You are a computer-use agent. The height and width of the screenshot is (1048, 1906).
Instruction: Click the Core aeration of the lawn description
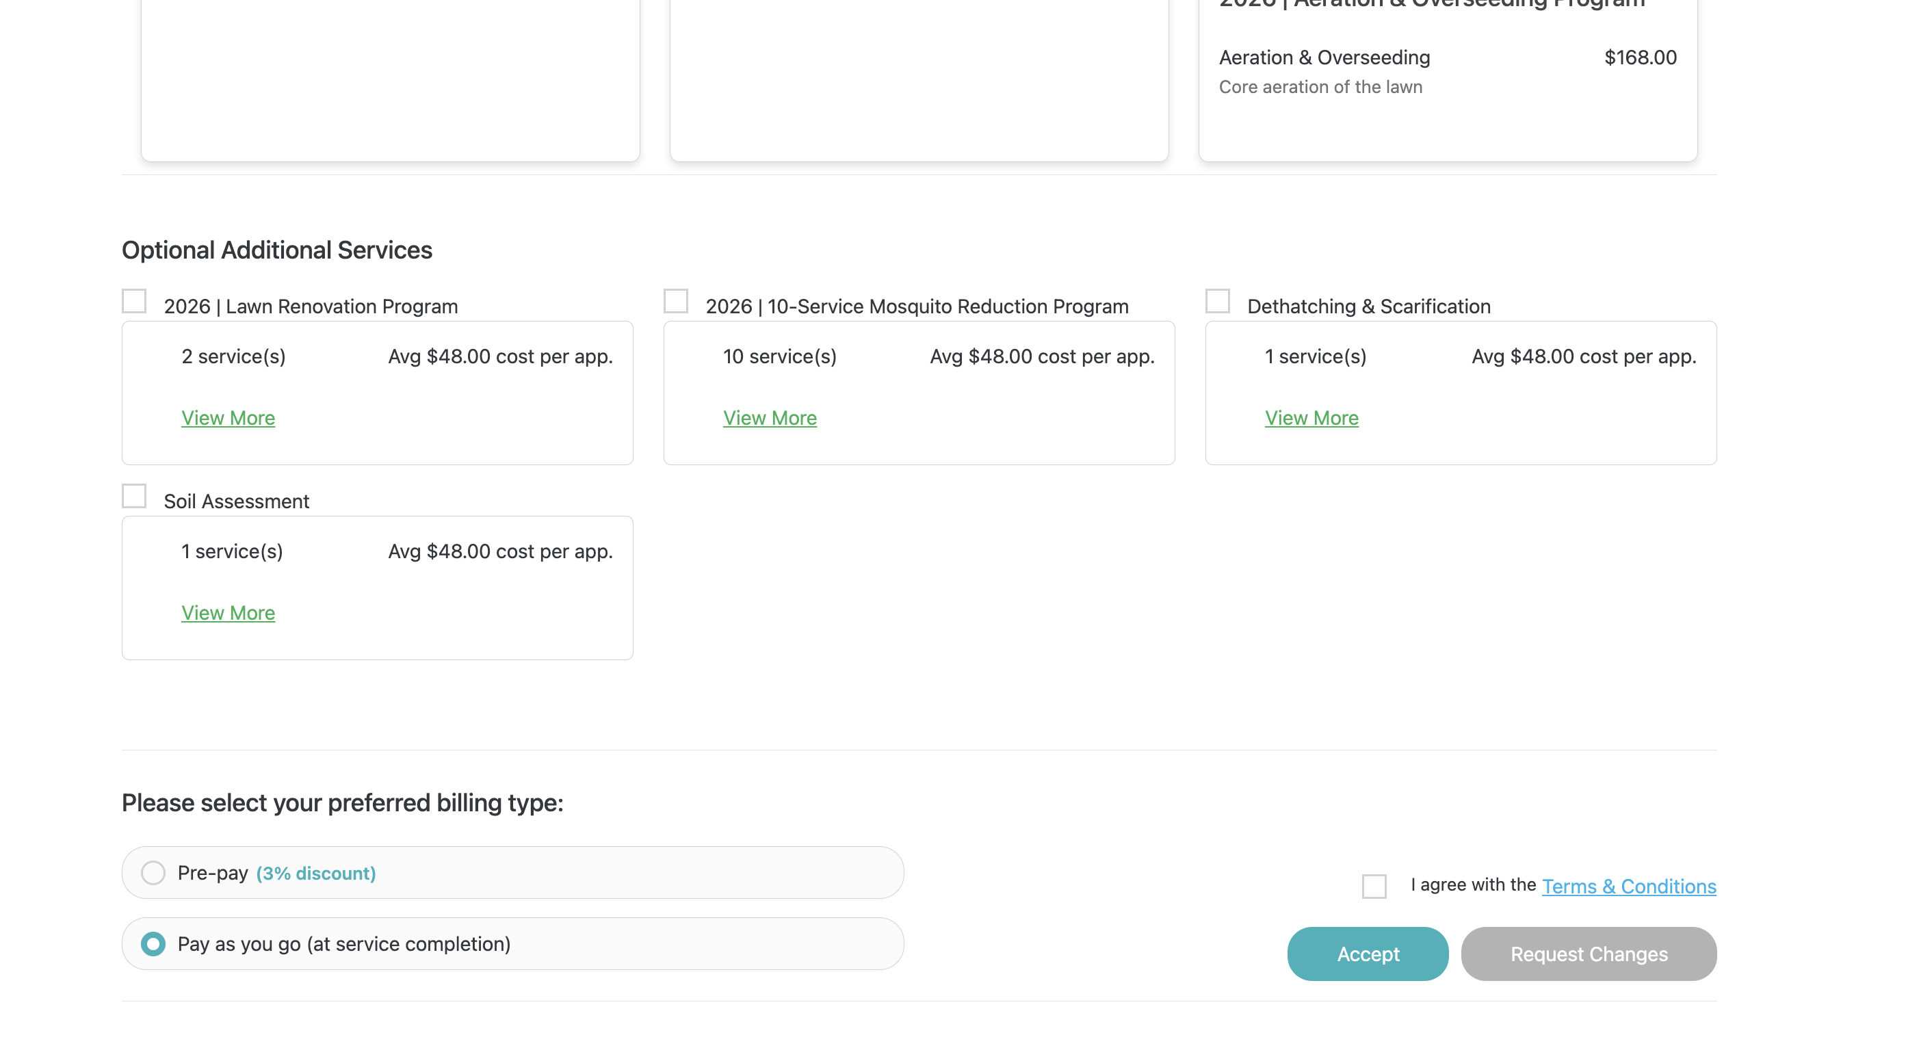[1321, 88]
